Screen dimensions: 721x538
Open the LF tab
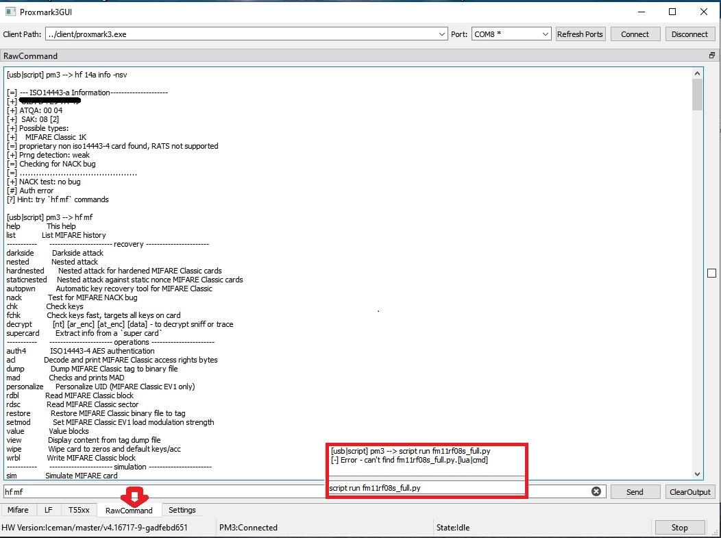point(48,510)
